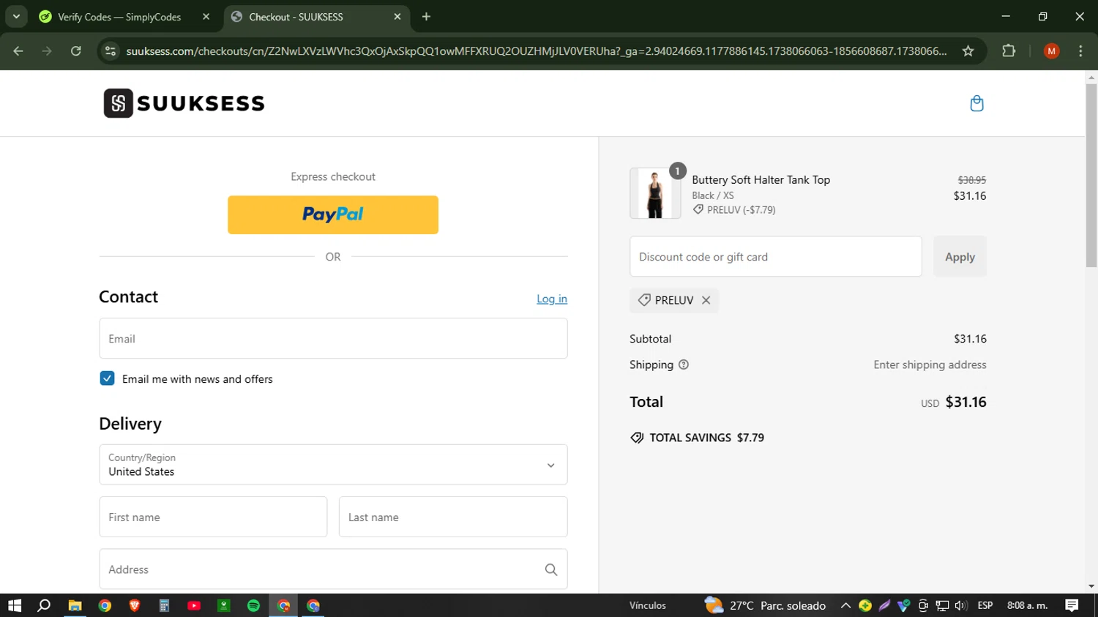
Task: Pay with PayPal express checkout
Action: pyautogui.click(x=333, y=214)
